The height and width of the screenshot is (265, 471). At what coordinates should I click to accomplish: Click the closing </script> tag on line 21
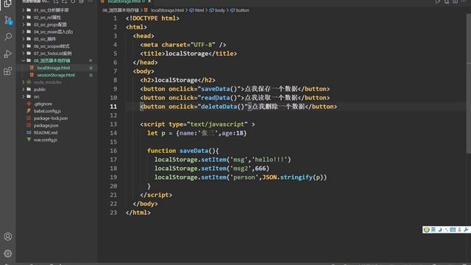(156, 194)
